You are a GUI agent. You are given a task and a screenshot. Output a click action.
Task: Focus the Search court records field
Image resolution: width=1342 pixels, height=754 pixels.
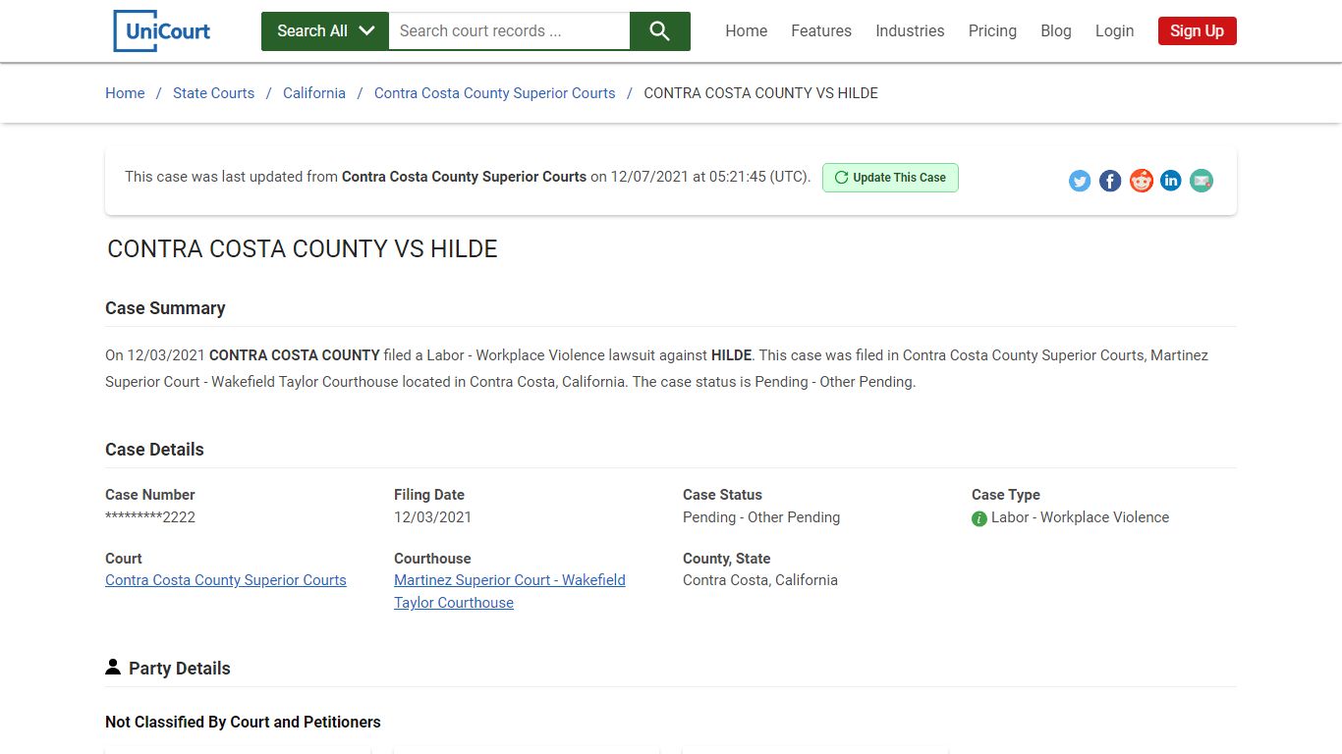[509, 31]
